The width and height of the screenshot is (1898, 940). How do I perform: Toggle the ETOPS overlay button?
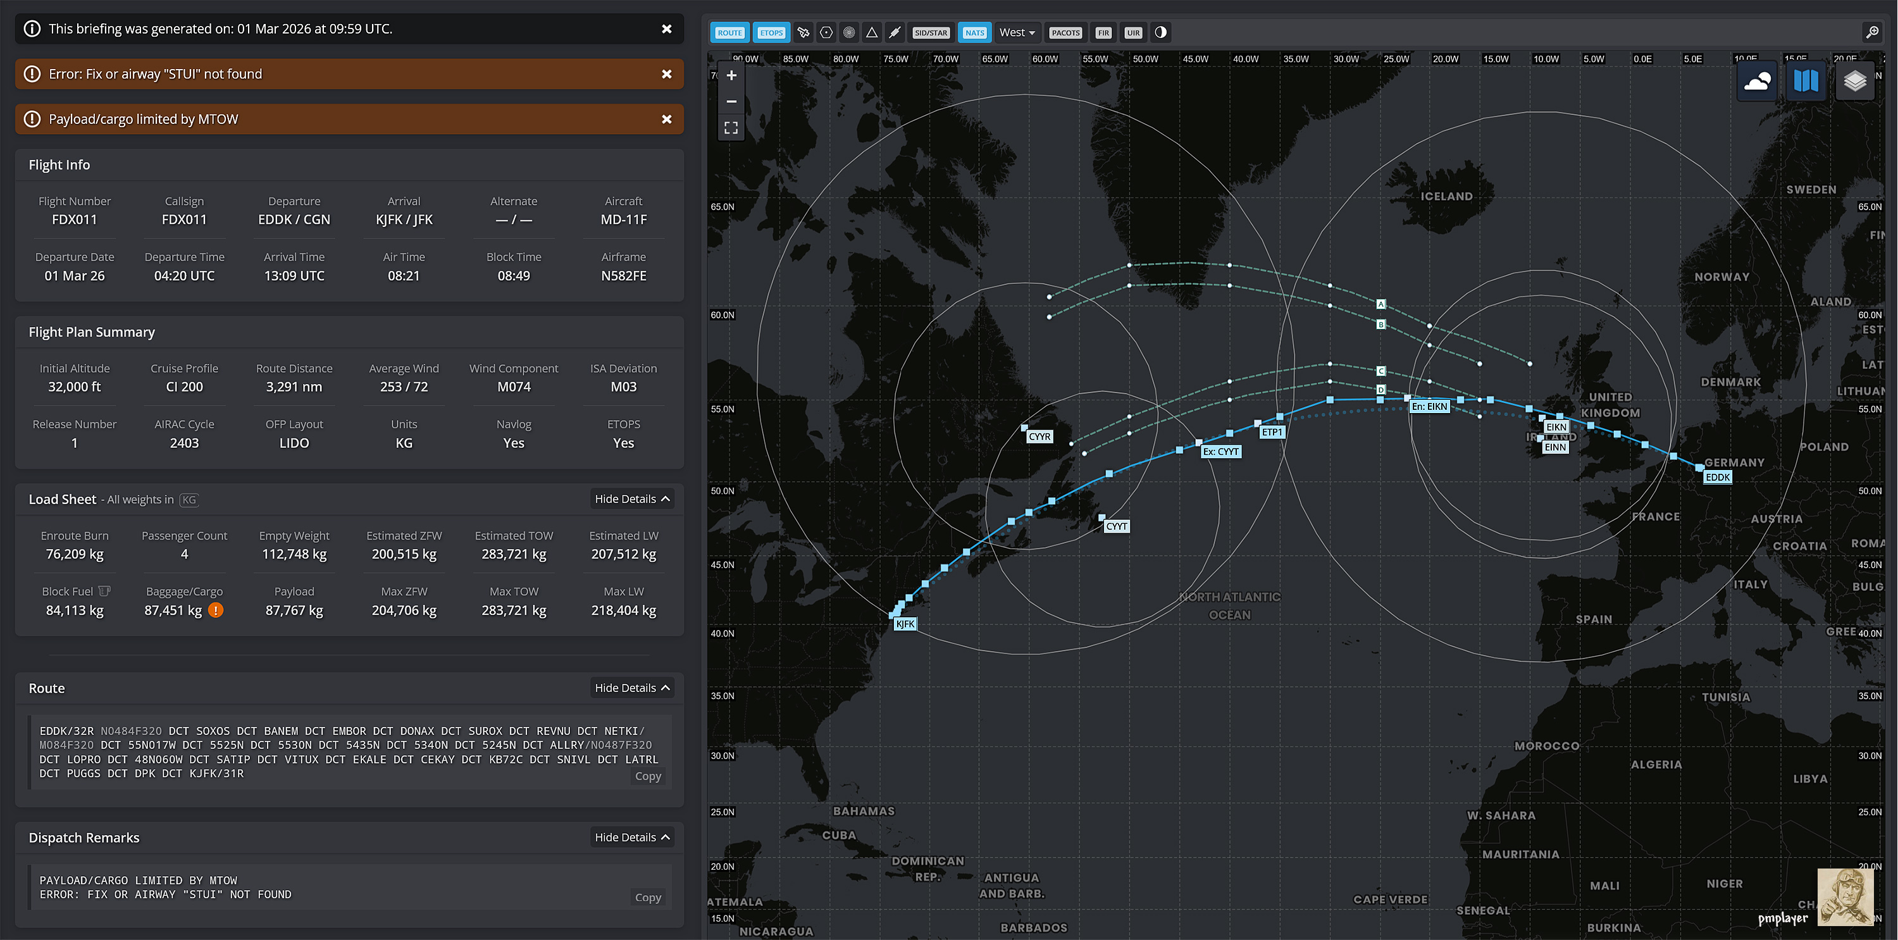click(x=771, y=32)
